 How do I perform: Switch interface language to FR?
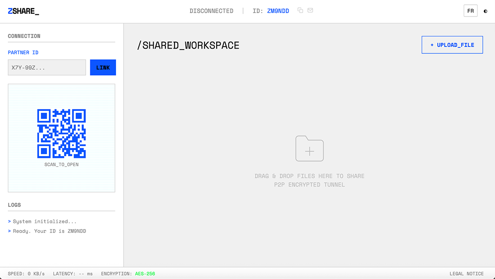[471, 10]
